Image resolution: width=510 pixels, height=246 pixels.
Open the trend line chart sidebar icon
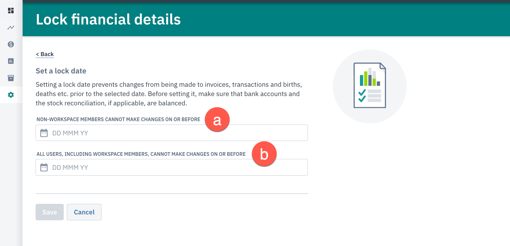(x=11, y=28)
